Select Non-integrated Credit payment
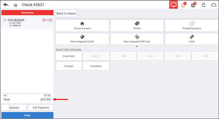The height and width of the screenshot is (119, 219). (82, 39)
